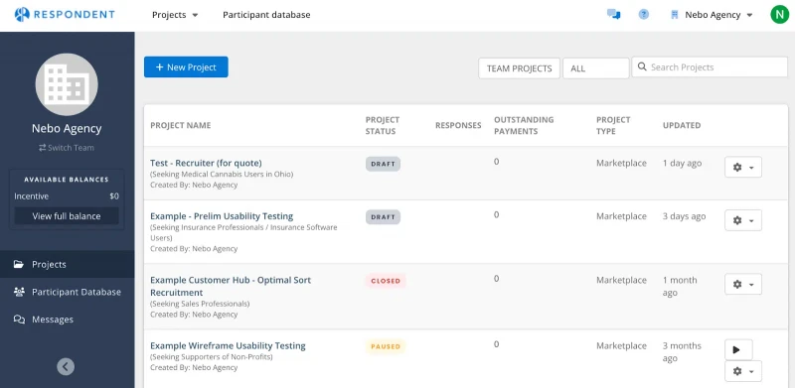Open gear menu for Example Wireframe Usability Testing
The width and height of the screenshot is (795, 388).
(x=743, y=371)
